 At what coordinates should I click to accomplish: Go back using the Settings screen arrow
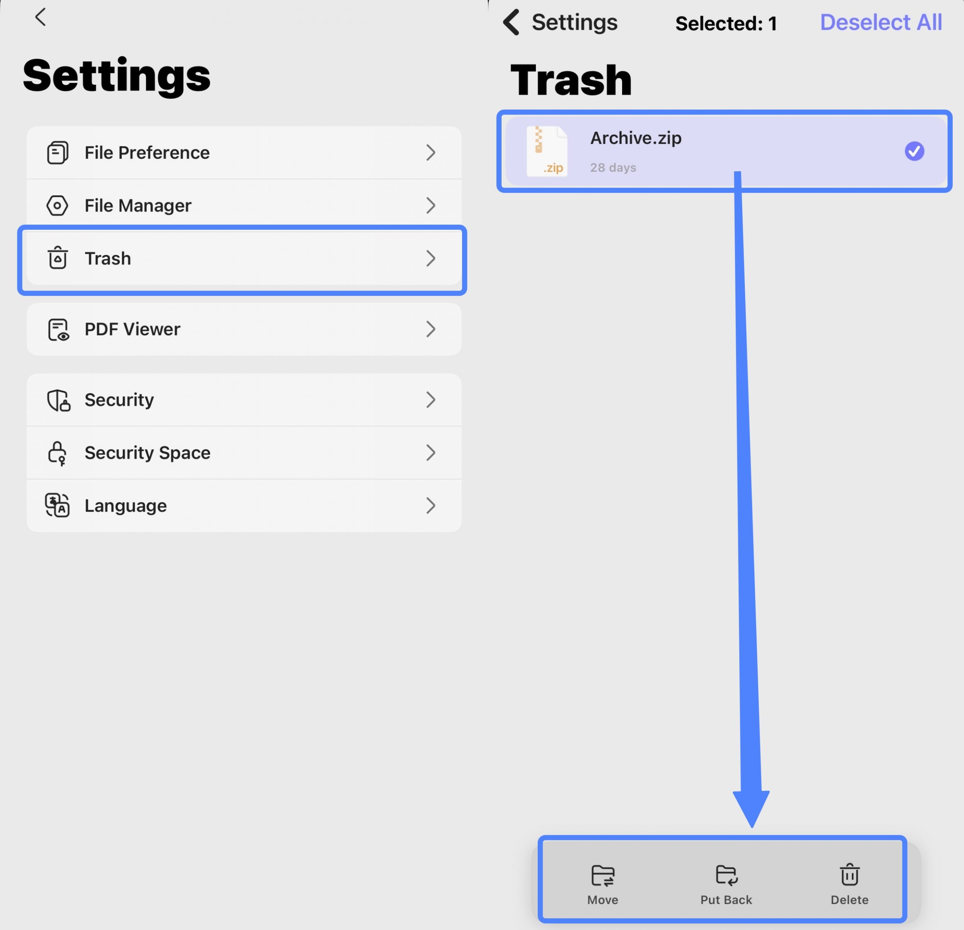pyautogui.click(x=40, y=17)
